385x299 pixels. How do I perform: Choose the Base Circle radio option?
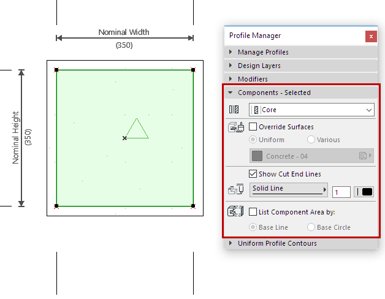(x=311, y=227)
